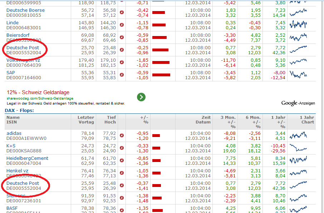The image size is (324, 213).
Task: Select the HeidelbergCement ISIN DE0006047004
Action: [x=24, y=163]
